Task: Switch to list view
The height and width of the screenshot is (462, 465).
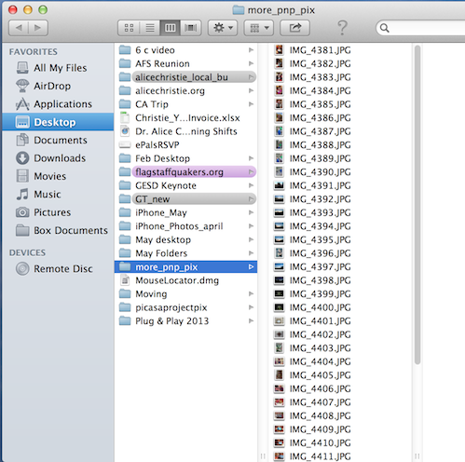Action: 150,28
